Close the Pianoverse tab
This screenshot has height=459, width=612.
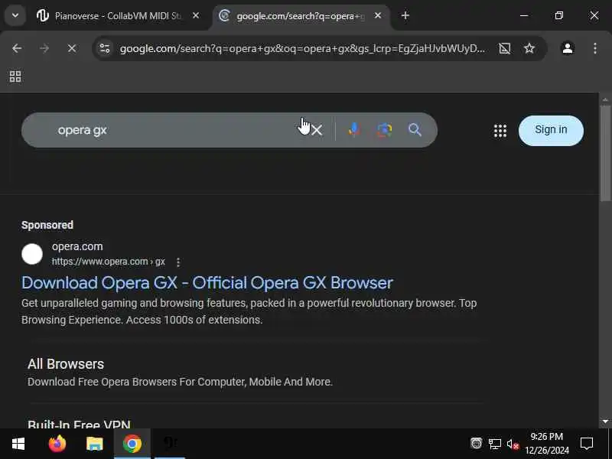[196, 15]
